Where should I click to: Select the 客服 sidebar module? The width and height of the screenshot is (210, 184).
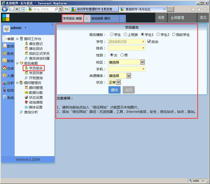tap(8, 39)
